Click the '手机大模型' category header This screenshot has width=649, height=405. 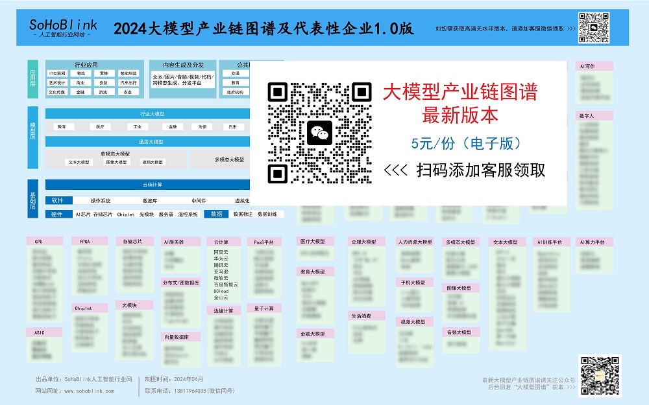(x=415, y=283)
